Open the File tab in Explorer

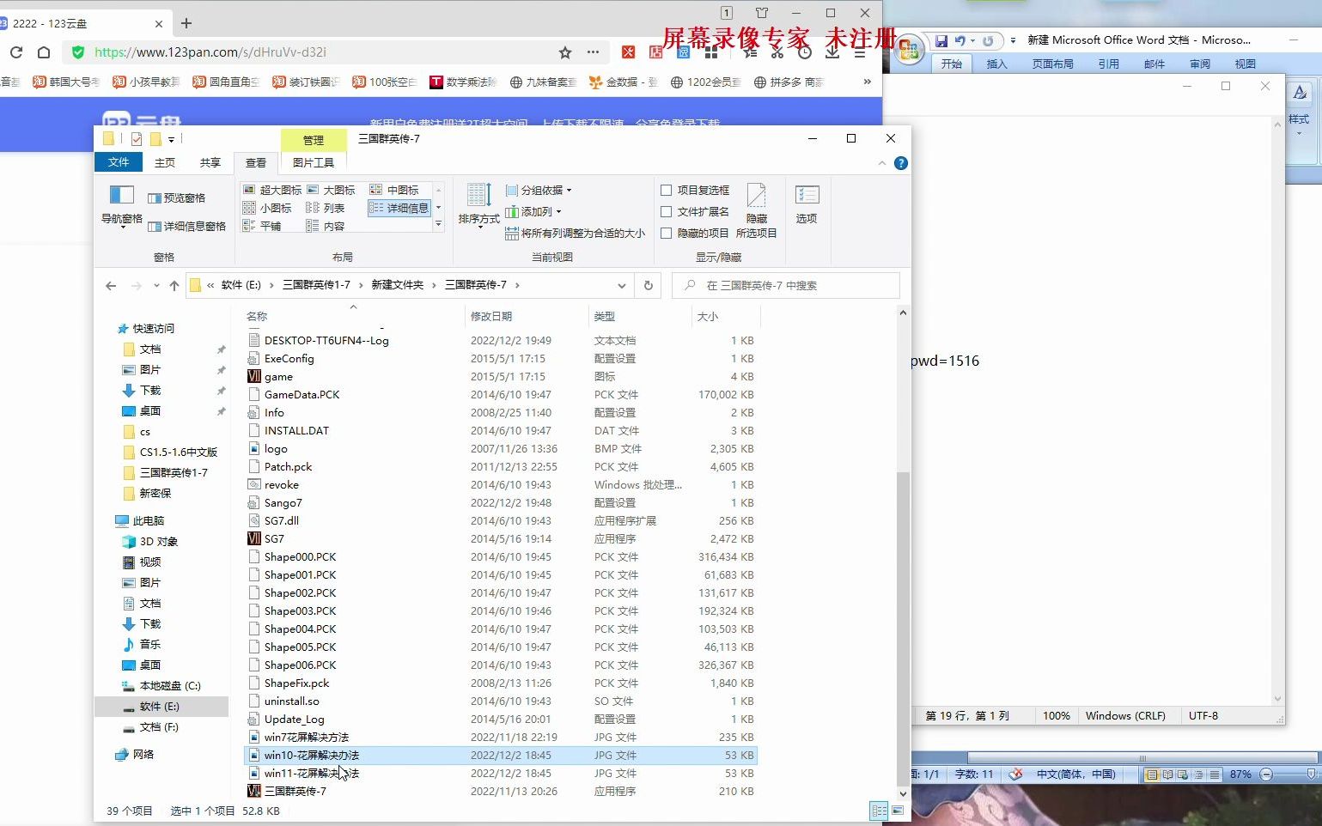tap(119, 162)
